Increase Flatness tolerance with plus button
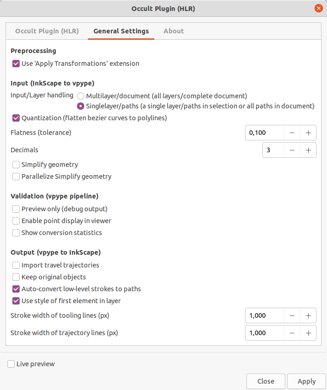Screen dimensions: 327x390 [308, 133]
